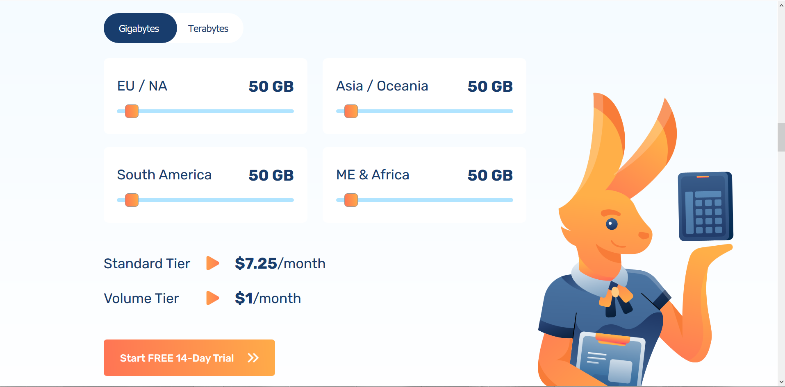Select the Gigabytes unit toggle
Image resolution: width=785 pixels, height=387 pixels.
pos(140,28)
